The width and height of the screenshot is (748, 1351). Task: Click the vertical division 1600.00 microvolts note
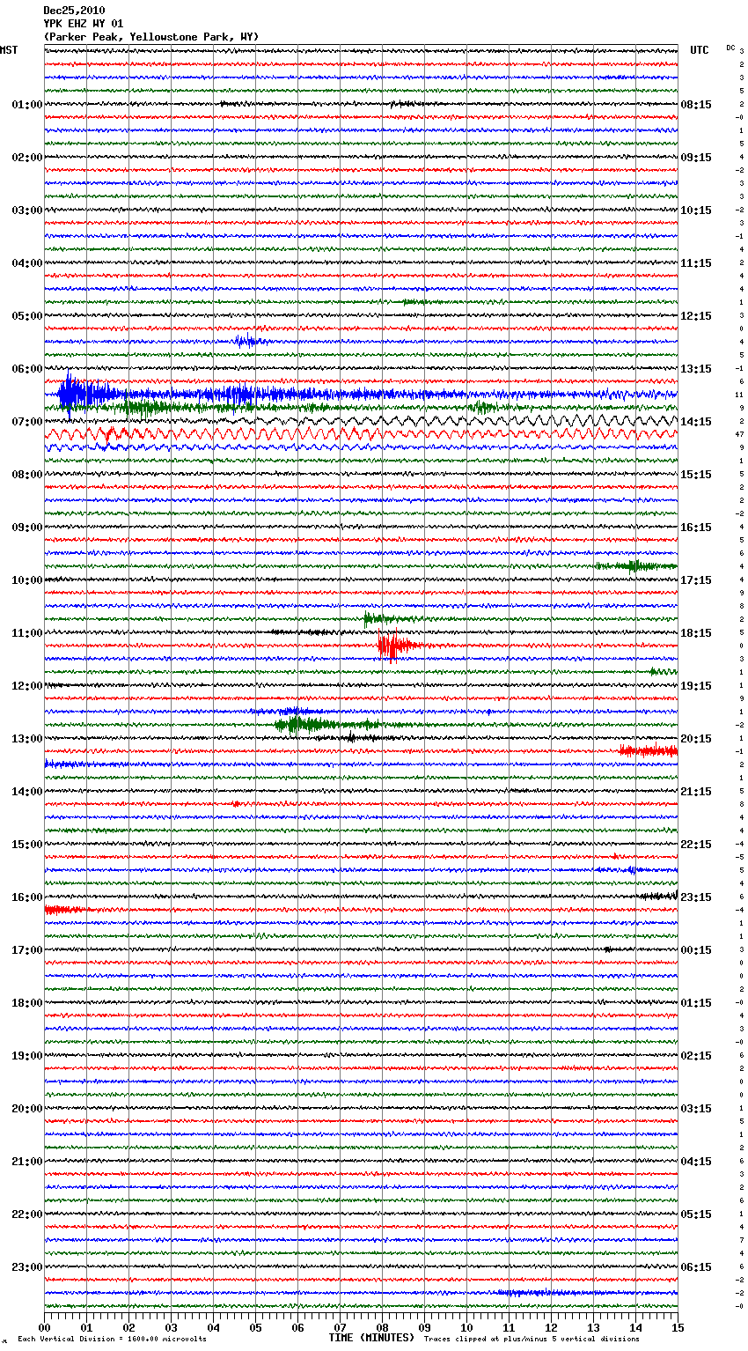coord(112,1339)
